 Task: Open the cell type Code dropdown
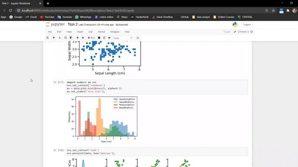click(x=123, y=38)
